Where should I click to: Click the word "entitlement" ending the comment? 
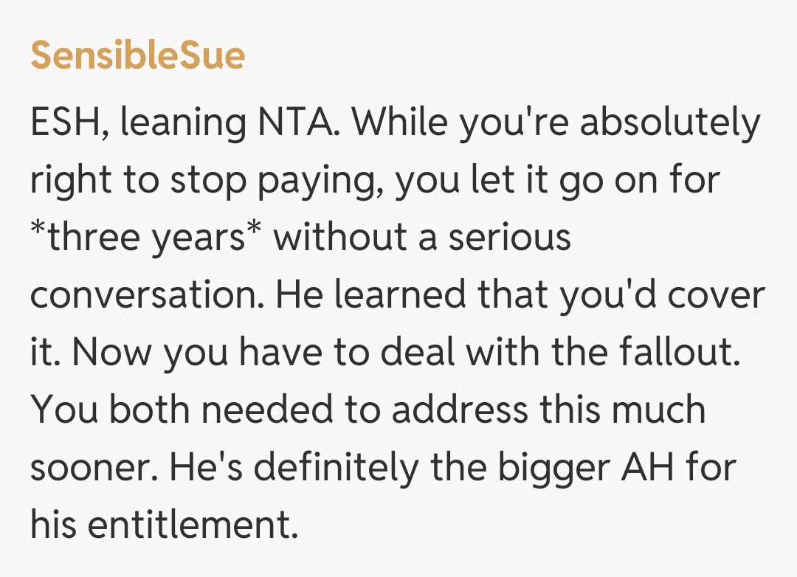[193, 526]
